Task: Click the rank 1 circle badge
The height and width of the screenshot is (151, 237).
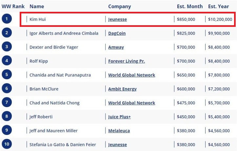Action: pos(7,19)
